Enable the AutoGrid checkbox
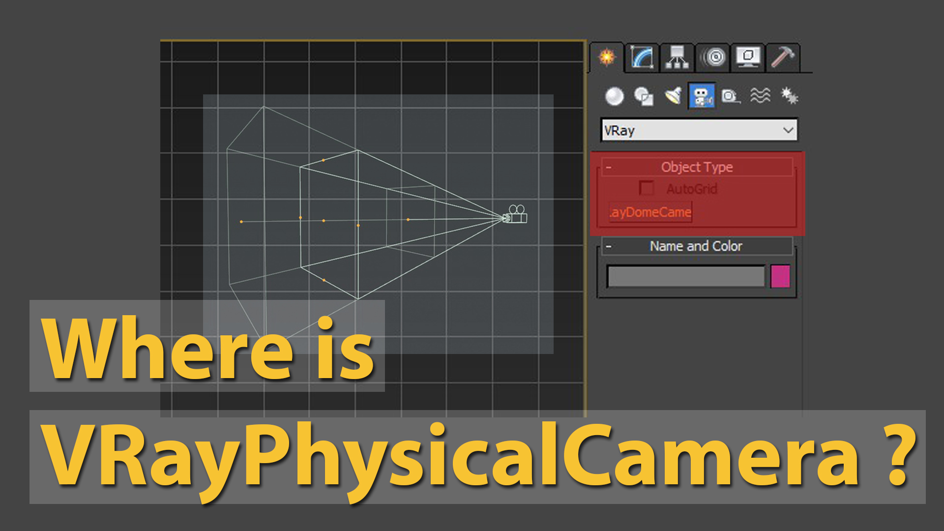The image size is (944, 531). coord(647,188)
